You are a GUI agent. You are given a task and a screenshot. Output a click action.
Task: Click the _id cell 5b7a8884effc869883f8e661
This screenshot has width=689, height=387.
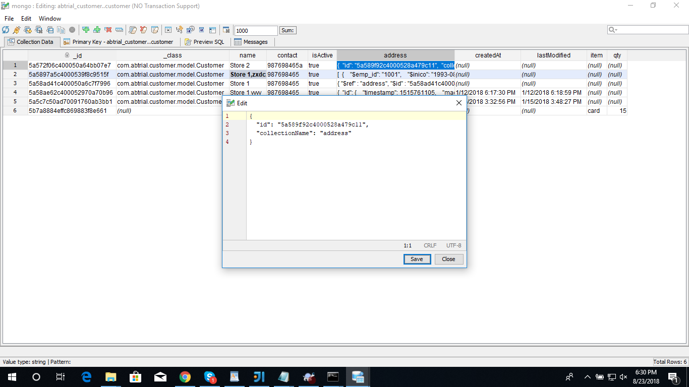click(72, 111)
